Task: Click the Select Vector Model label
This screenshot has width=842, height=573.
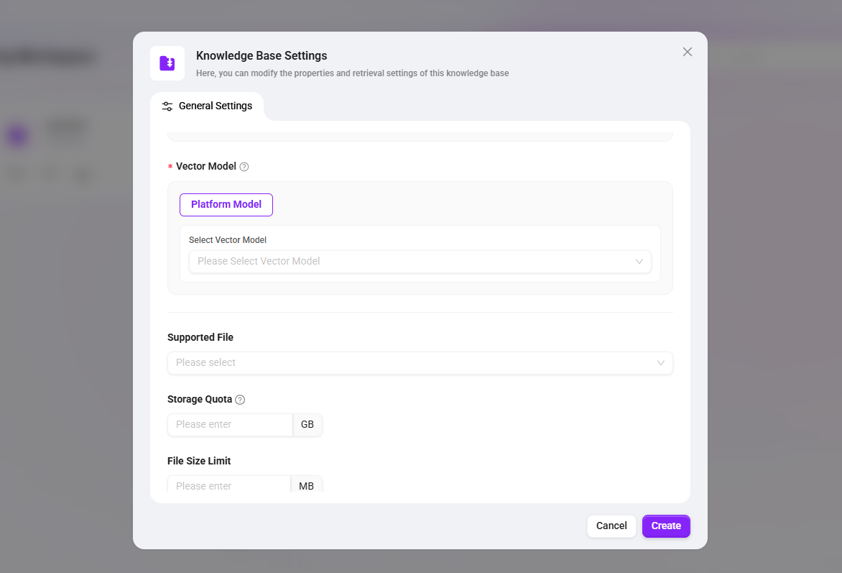Action: [x=228, y=240]
